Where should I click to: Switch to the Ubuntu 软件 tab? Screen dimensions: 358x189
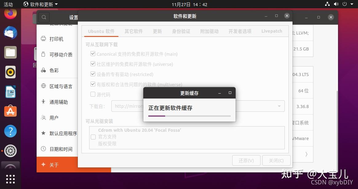pyautogui.click(x=101, y=31)
